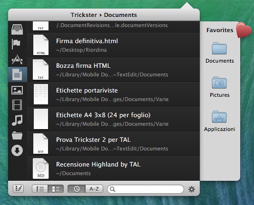The image size is (254, 205).
Task: Click into the search field
Action: (x=146, y=189)
